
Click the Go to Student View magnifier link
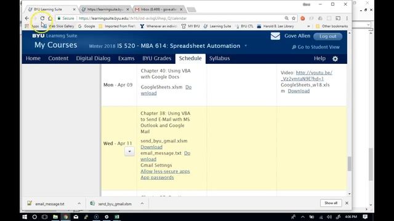pyautogui.click(x=316, y=47)
